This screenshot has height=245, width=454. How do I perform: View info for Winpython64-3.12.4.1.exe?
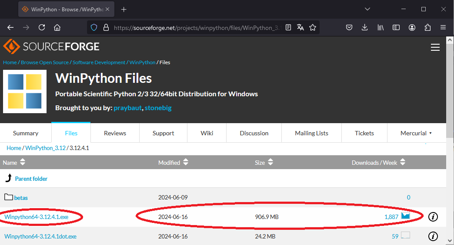pos(433,217)
